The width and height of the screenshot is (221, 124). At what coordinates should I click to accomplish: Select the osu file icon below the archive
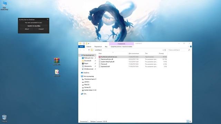57,73
